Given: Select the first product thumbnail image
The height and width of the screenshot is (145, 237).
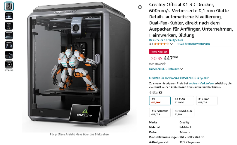Looking at the screenshot, I should [9, 6].
